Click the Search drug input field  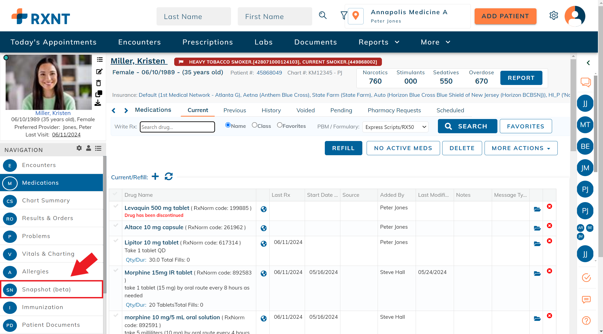[177, 127]
